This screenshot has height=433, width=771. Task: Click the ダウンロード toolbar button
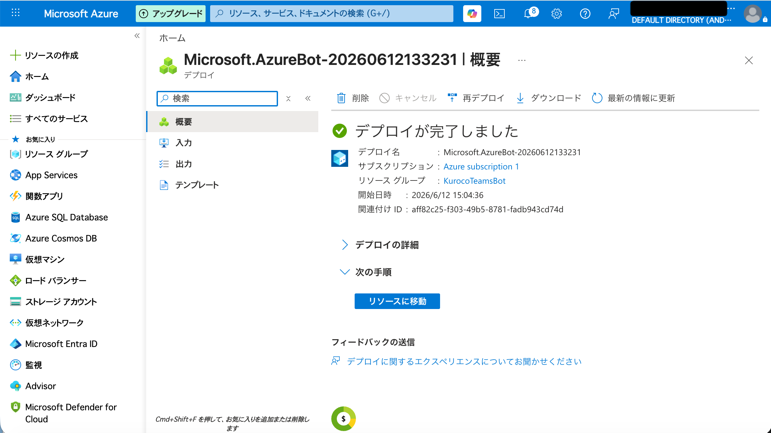549,98
